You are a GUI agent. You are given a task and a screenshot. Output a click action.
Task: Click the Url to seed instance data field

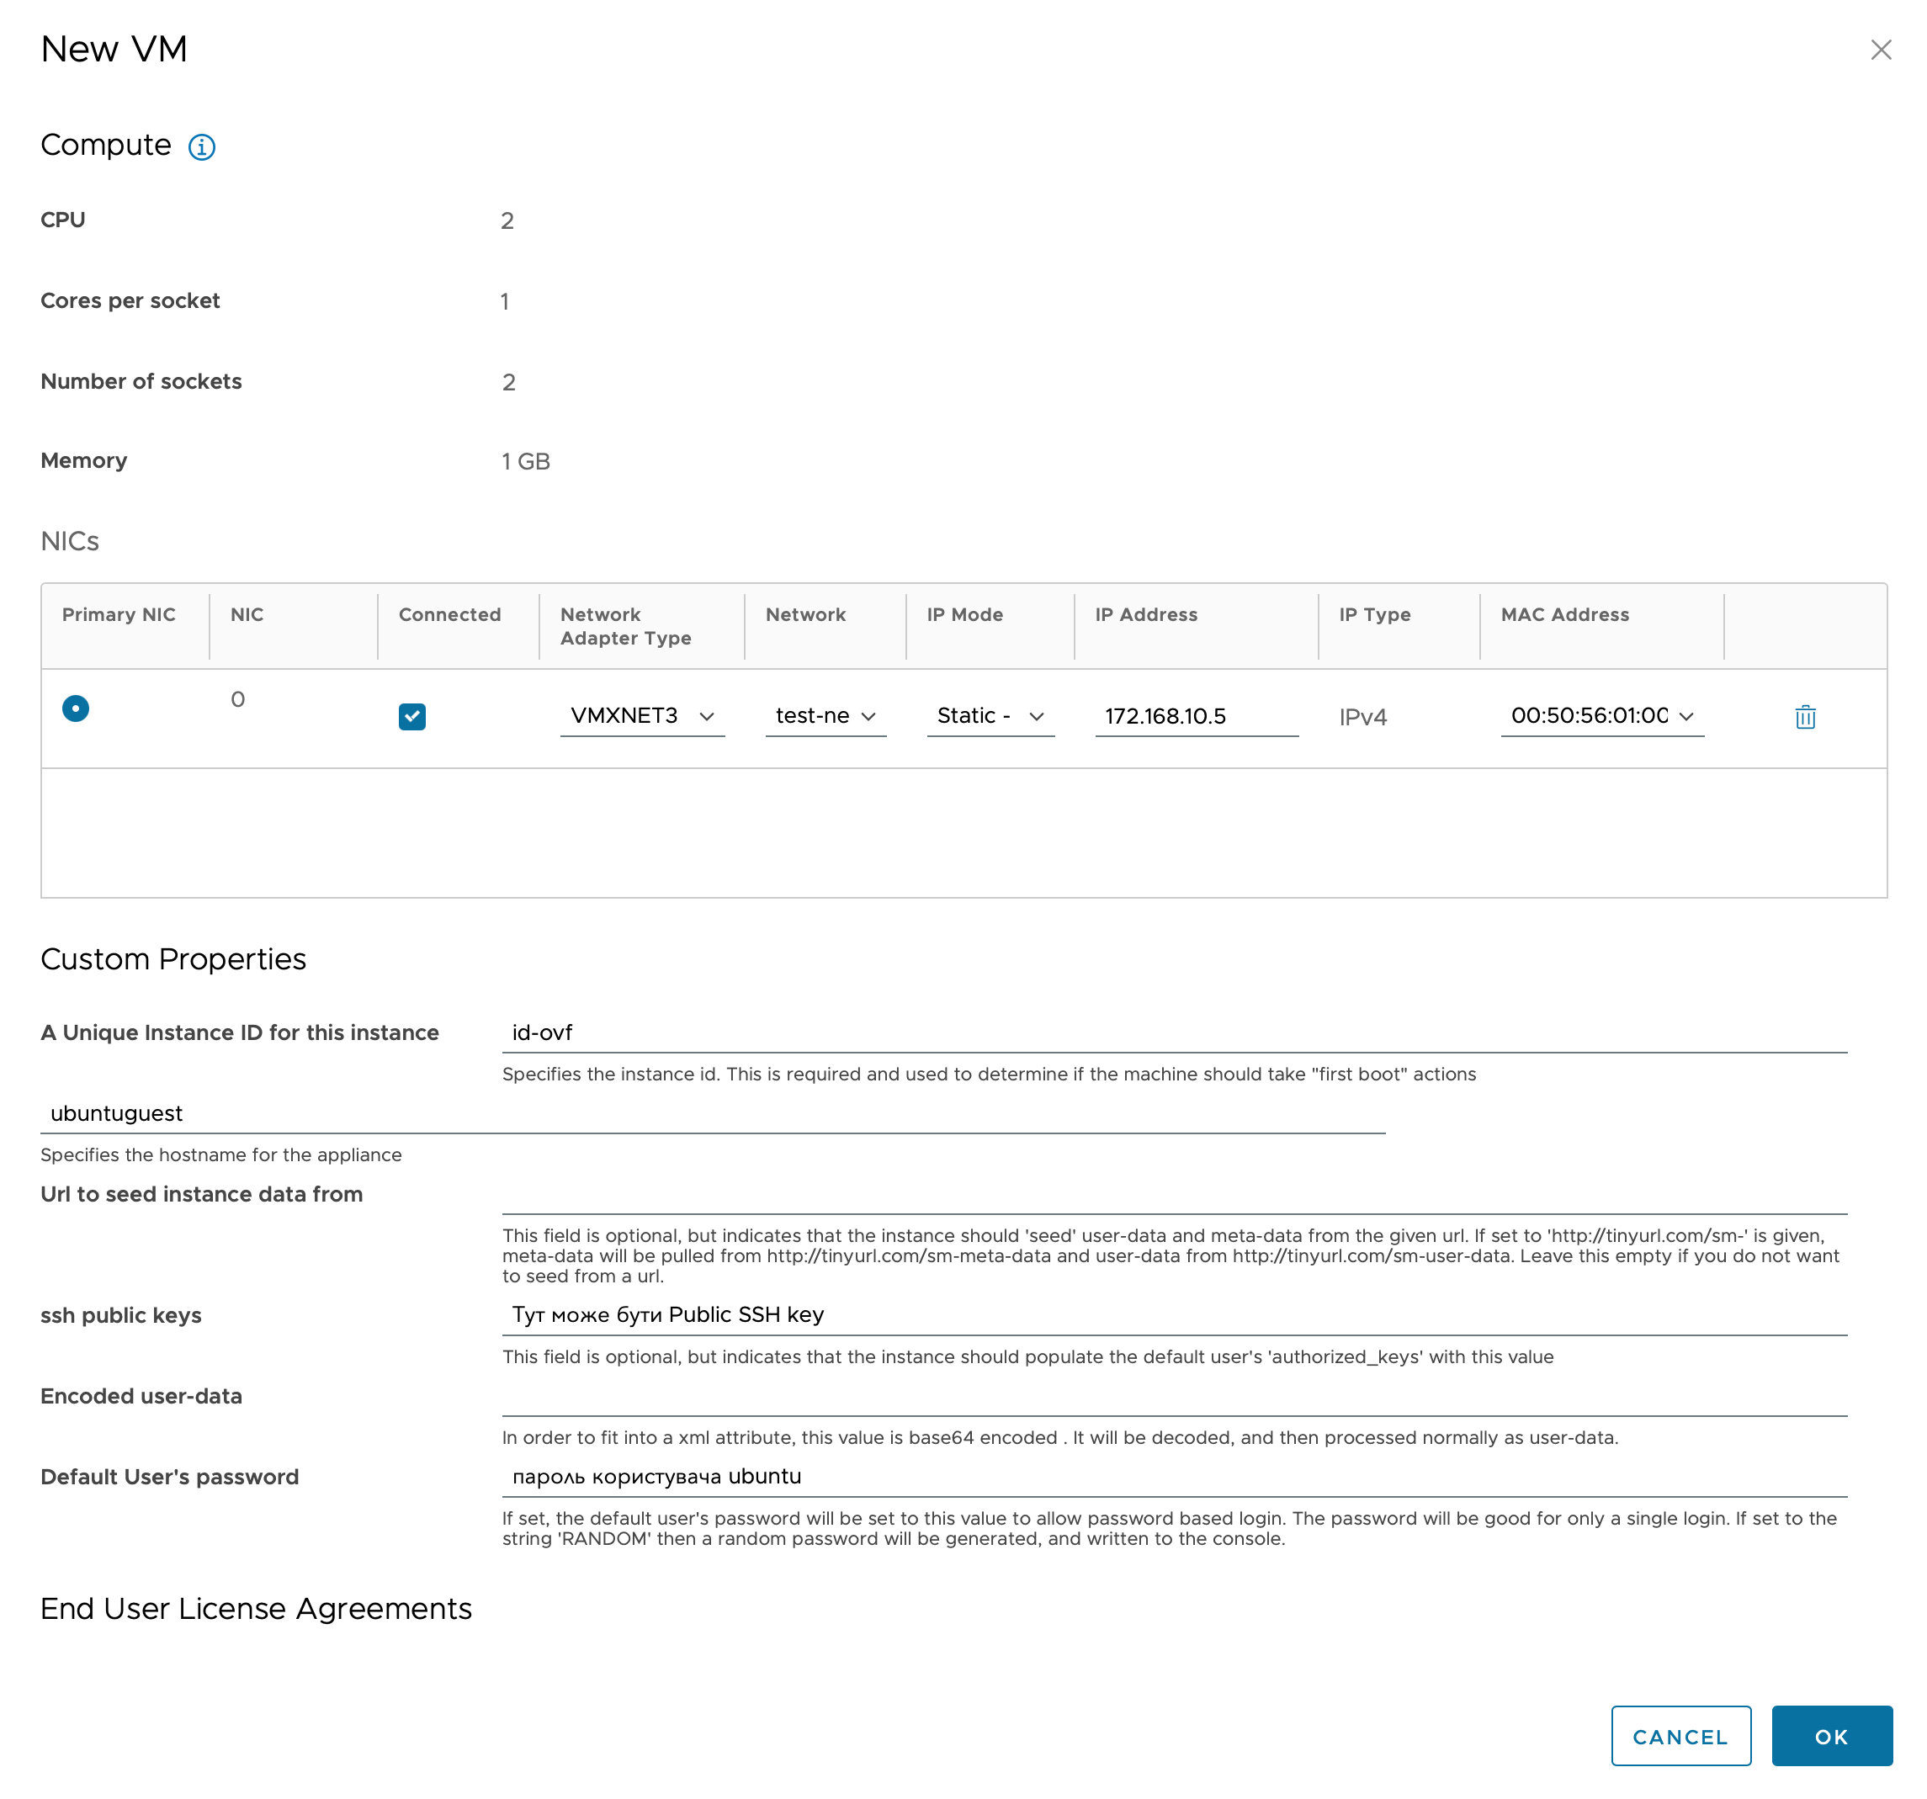coord(1175,1194)
